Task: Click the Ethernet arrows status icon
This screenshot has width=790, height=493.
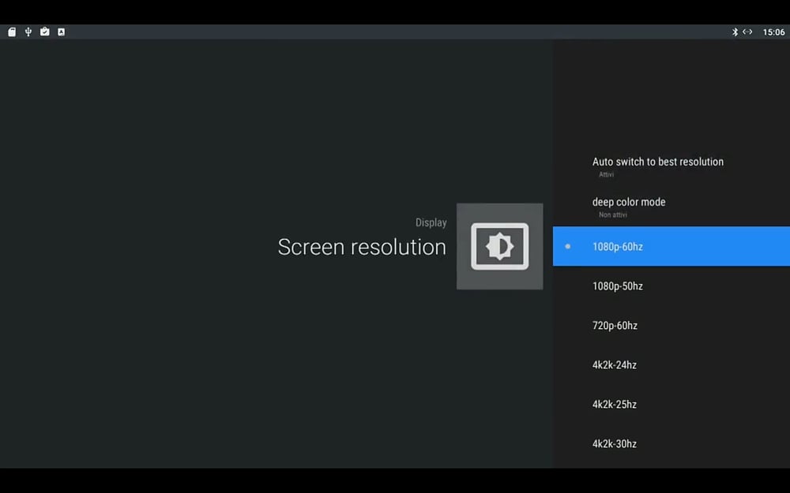Action: click(x=747, y=32)
